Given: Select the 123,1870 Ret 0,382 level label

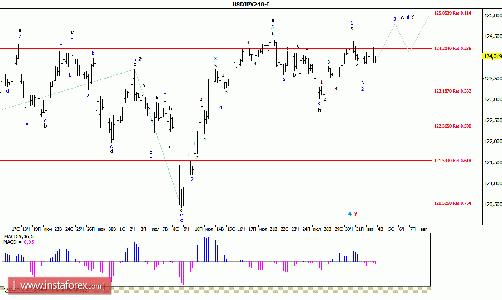Looking at the screenshot, I should click(452, 91).
